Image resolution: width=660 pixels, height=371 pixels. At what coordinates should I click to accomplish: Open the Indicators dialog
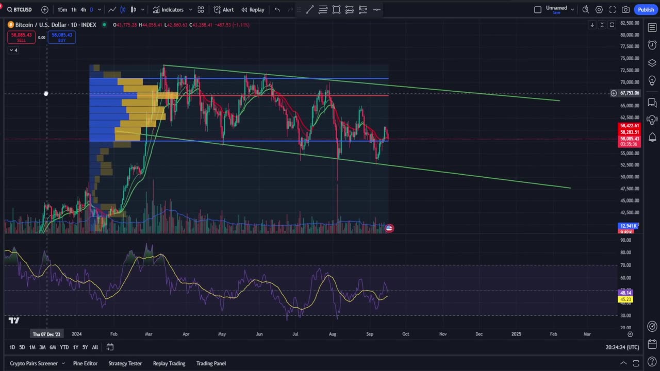tap(168, 10)
